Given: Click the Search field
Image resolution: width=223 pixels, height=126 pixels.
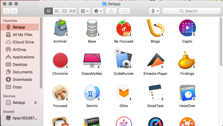Looking at the screenshot, I should point(191,11).
